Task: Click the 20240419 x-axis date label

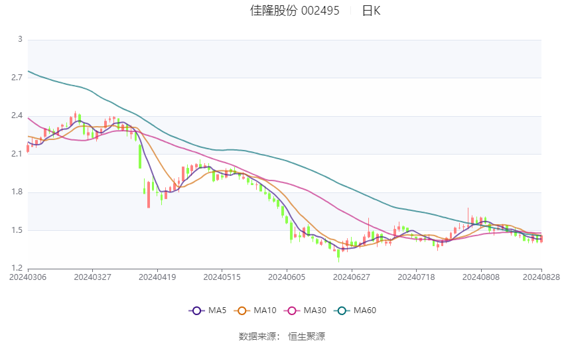Action: tap(157, 277)
